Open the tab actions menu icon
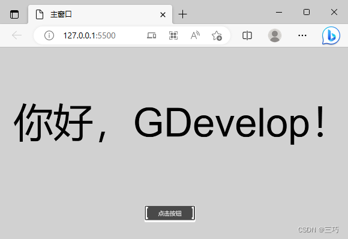348x239 pixels. (14, 14)
